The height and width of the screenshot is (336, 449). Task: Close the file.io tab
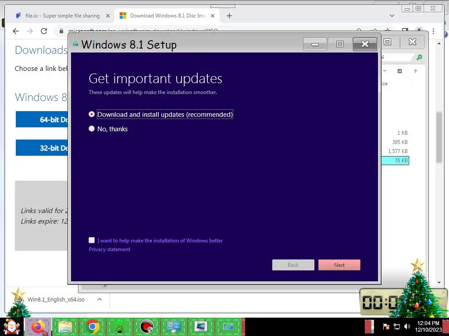coord(108,16)
